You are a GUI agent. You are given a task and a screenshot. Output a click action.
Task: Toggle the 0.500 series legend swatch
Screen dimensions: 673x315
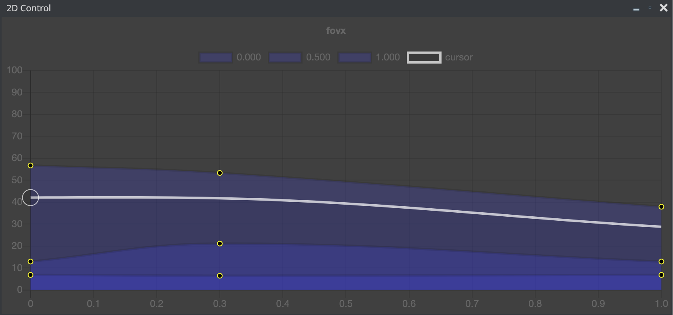pos(285,58)
